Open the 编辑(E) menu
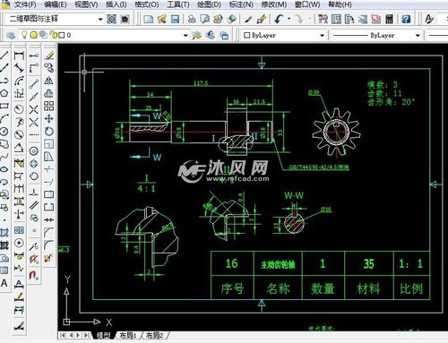The height and width of the screenshot is (343, 448). 56,4
